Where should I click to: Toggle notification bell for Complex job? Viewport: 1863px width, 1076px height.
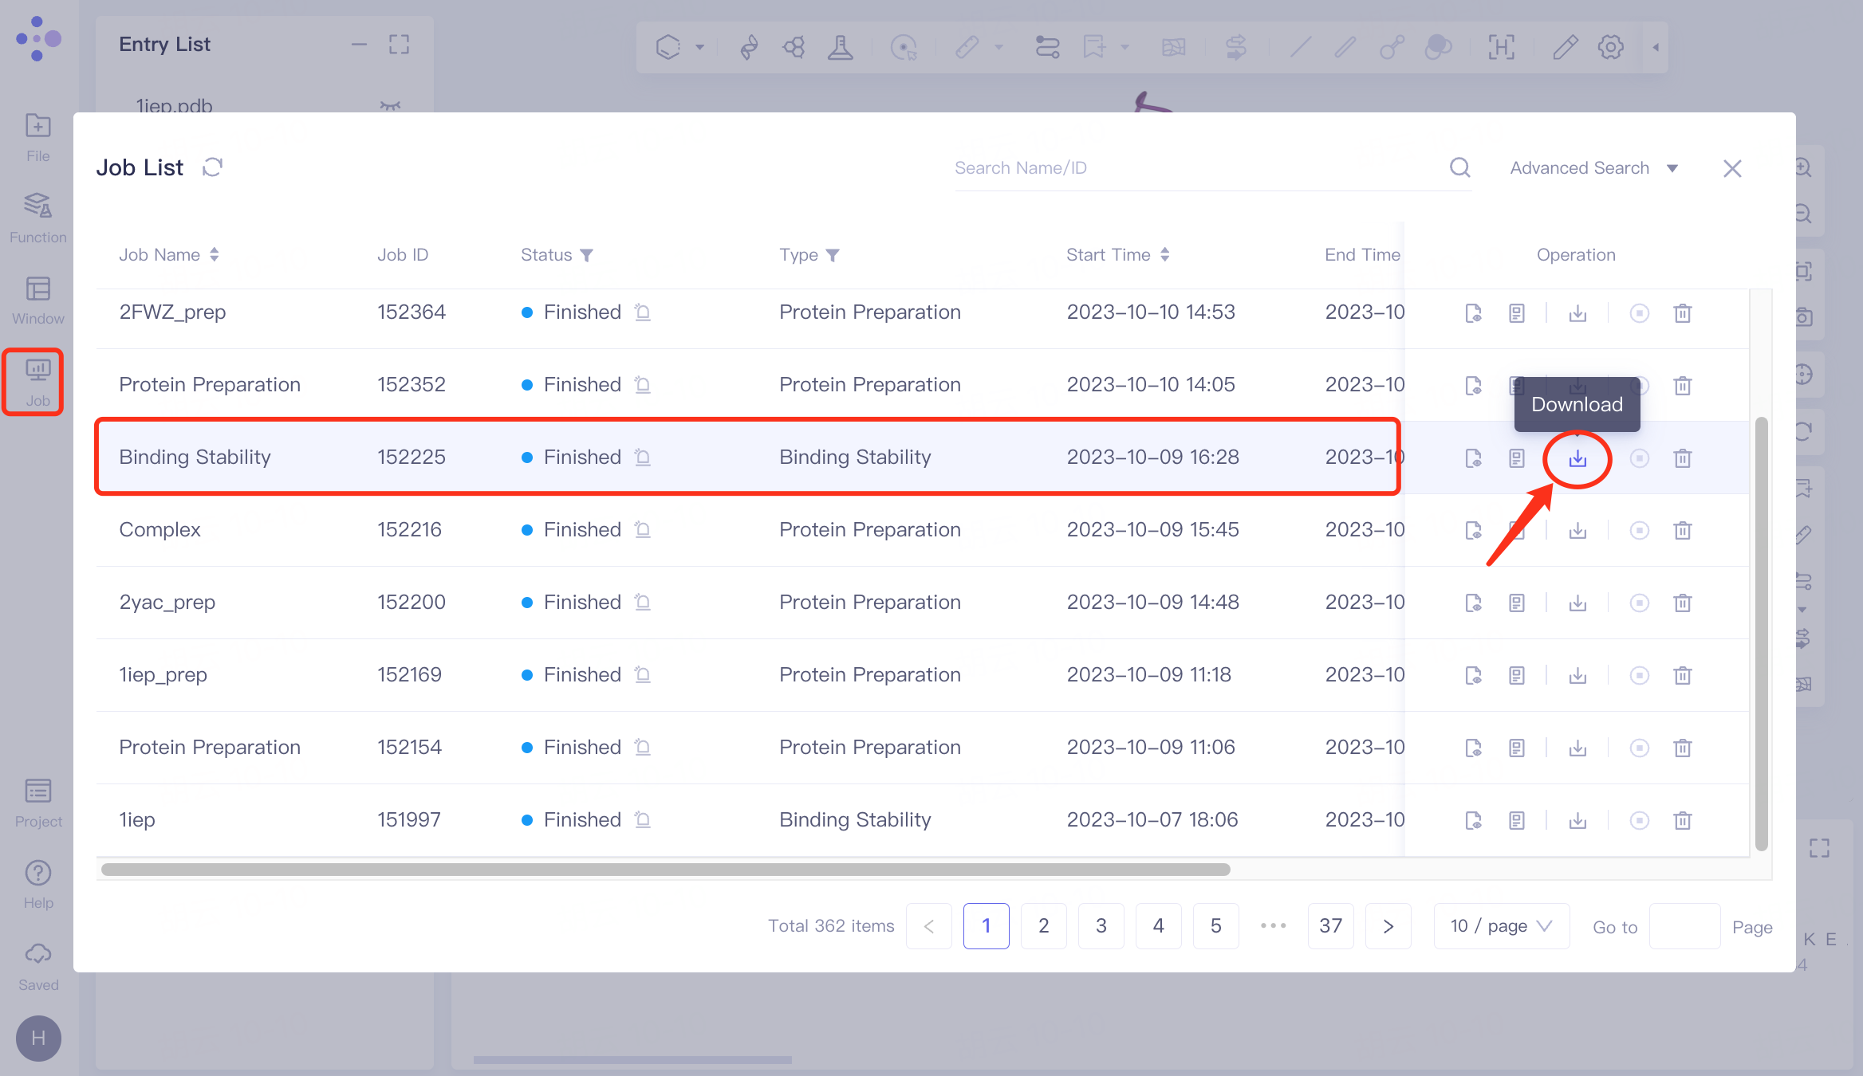point(643,530)
